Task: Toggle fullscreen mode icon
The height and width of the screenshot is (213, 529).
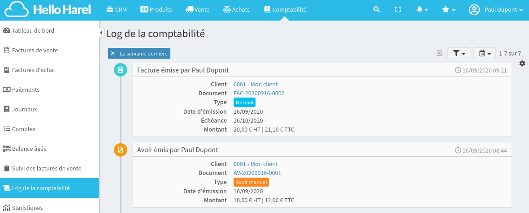Action: tap(398, 9)
